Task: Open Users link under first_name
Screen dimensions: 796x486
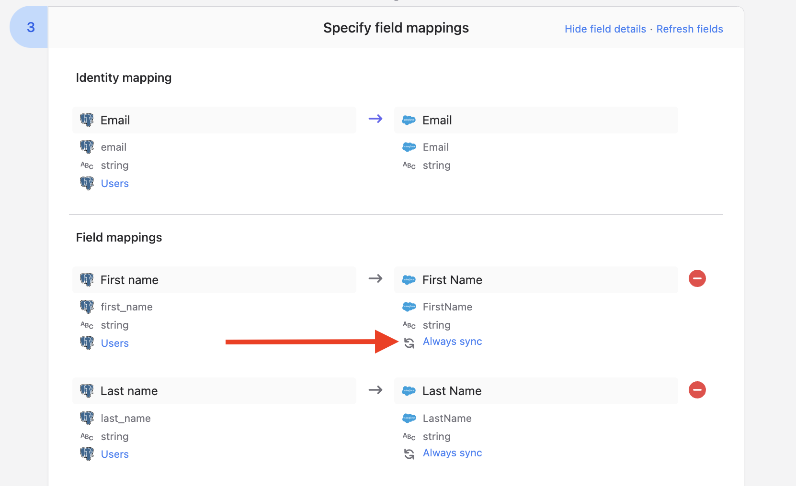Action: click(x=115, y=343)
